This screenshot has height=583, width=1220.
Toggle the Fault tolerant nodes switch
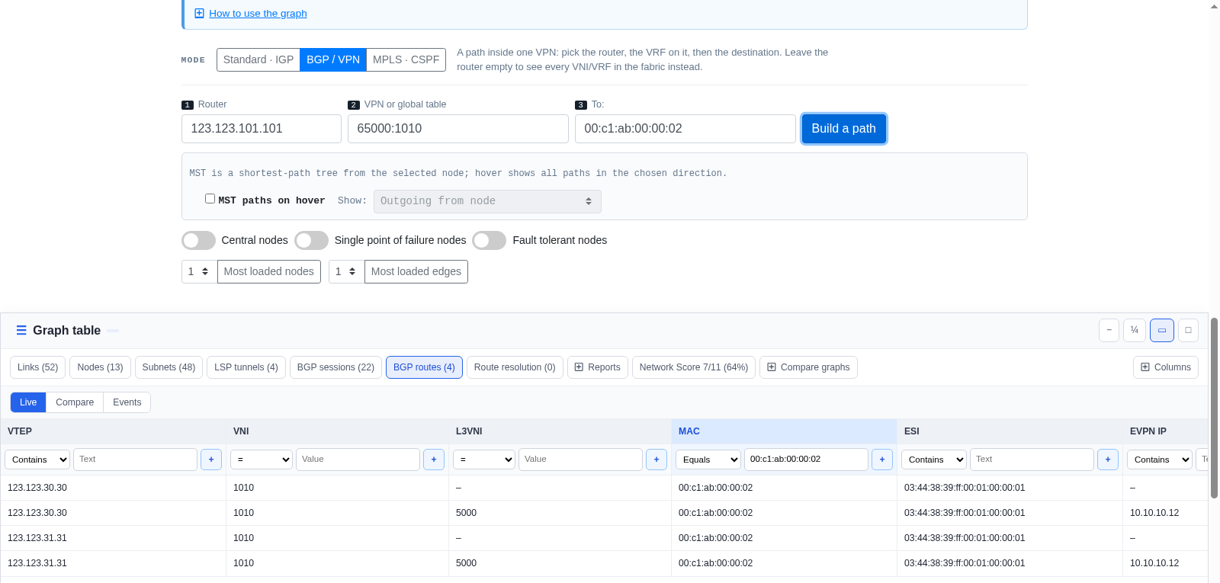[489, 240]
